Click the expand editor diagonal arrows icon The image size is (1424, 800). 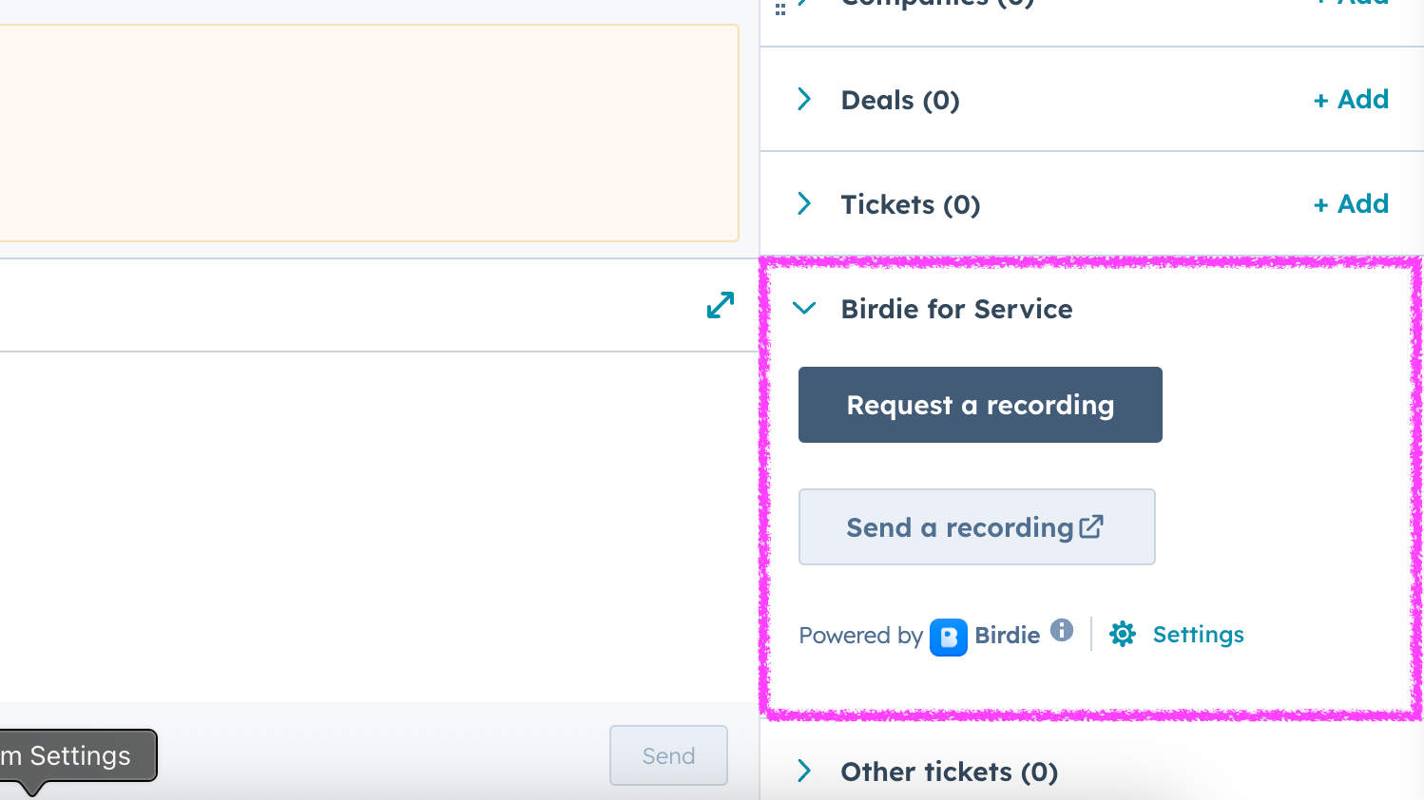coord(721,305)
